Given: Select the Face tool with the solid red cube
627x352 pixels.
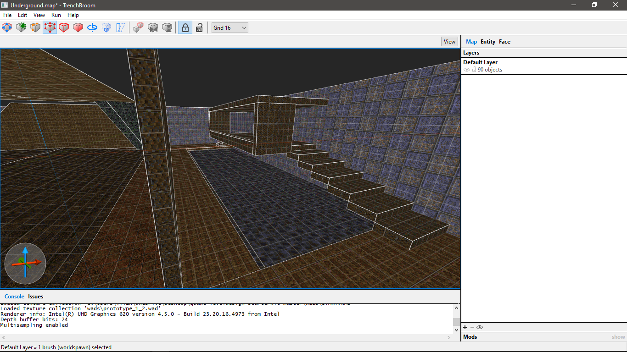Looking at the screenshot, I should point(78,27).
